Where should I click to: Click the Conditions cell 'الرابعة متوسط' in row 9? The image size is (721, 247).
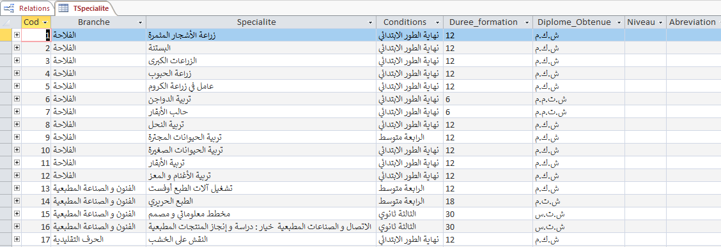(410, 137)
